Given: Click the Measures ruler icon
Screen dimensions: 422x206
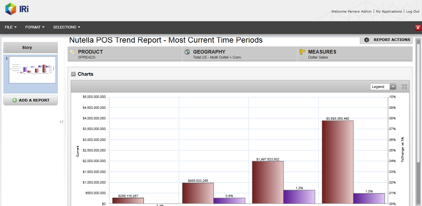Looking at the screenshot, I should click(x=302, y=52).
